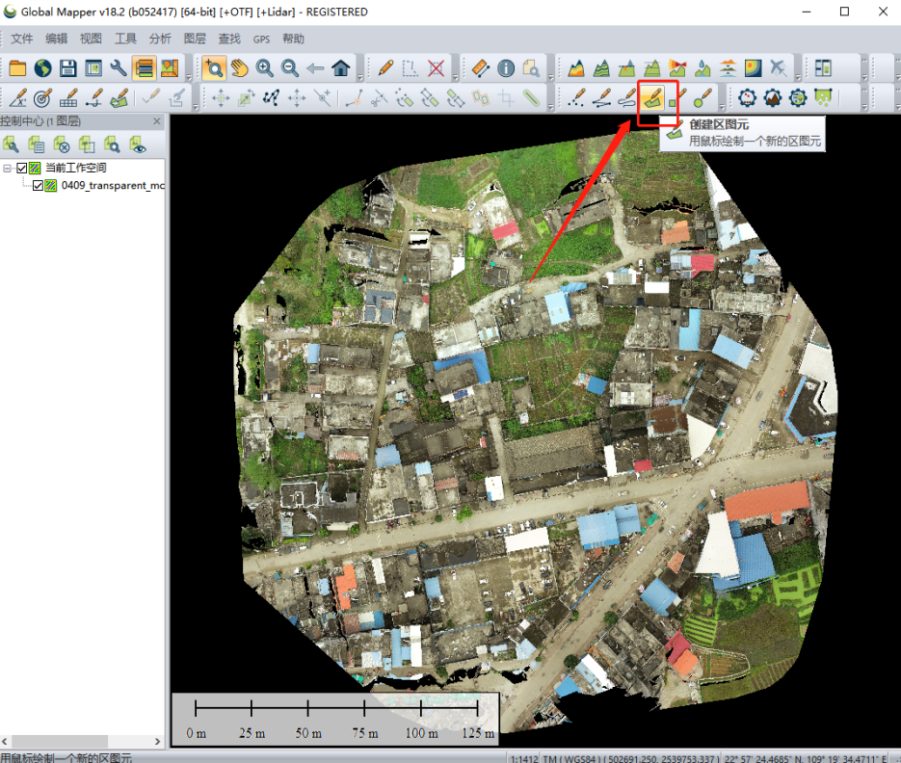Open the online data globe icon

coord(43,68)
